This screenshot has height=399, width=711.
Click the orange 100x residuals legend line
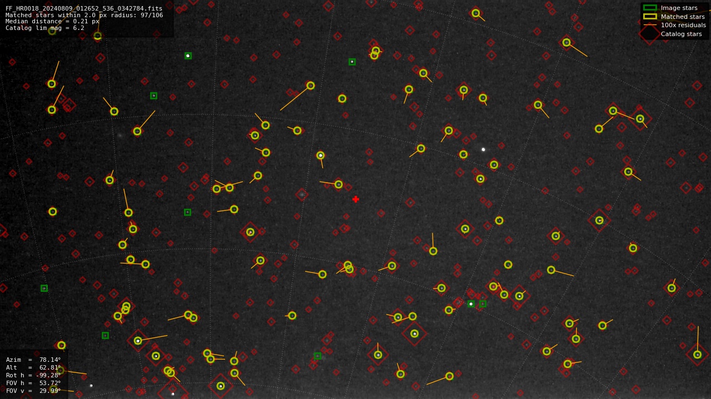pos(650,25)
